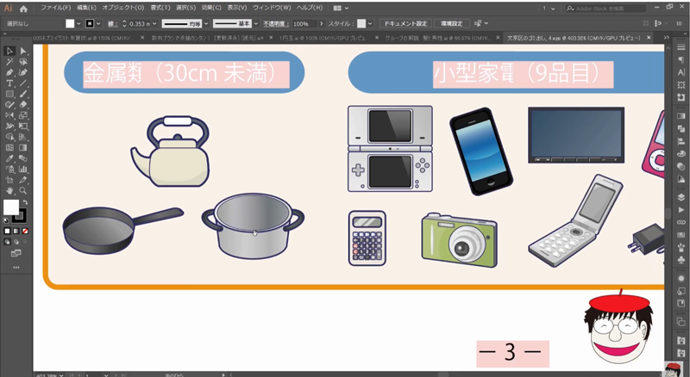Select the Rectangle tool
690x377 pixels.
9,94
